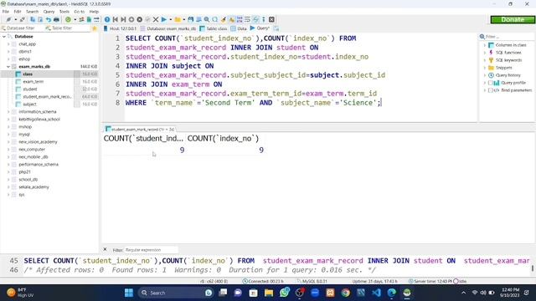Toggle the Query profile checkbox
Image resolution: width=536 pixels, height=301 pixels.
[x=491, y=83]
